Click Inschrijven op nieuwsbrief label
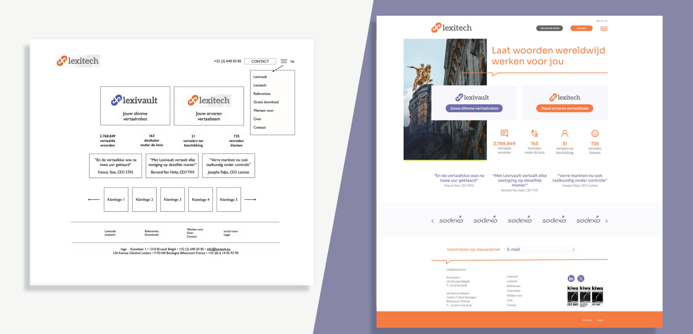This screenshot has height=334, width=693. 473,249
